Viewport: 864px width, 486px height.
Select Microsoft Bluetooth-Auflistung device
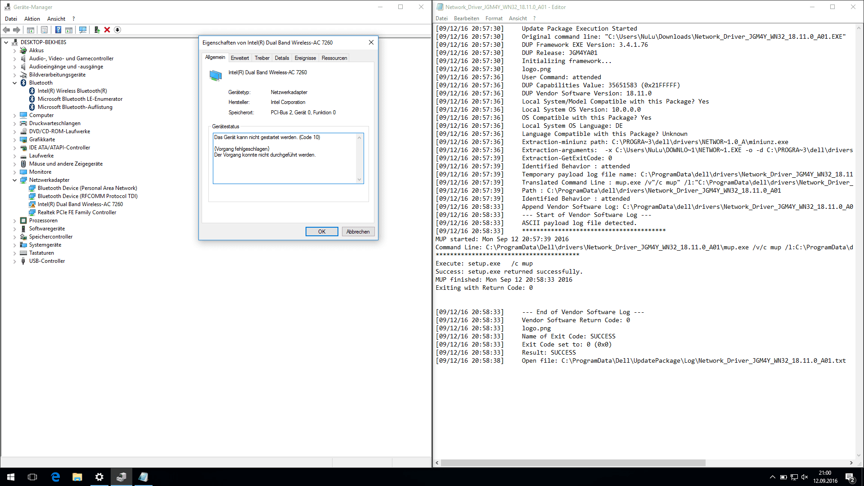(75, 107)
